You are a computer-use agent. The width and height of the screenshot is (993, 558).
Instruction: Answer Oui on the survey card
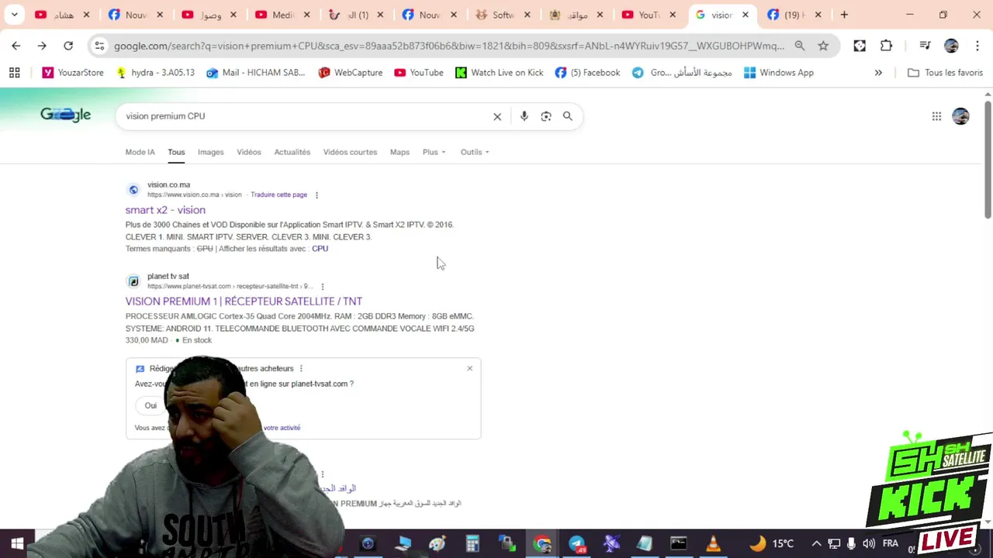click(x=151, y=405)
